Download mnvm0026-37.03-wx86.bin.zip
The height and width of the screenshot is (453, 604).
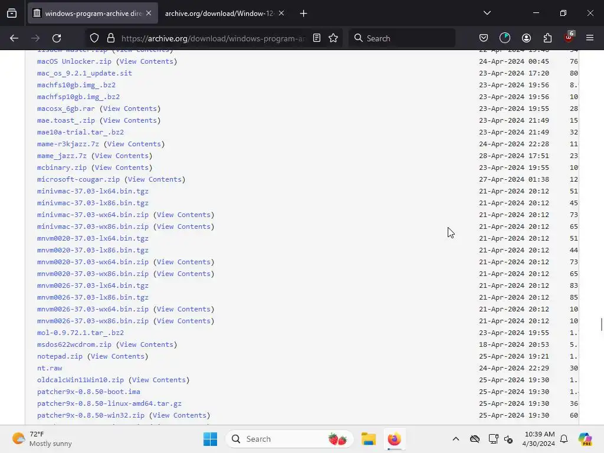click(x=93, y=321)
